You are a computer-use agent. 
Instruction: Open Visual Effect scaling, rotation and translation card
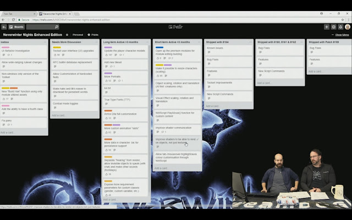pyautogui.click(x=177, y=101)
